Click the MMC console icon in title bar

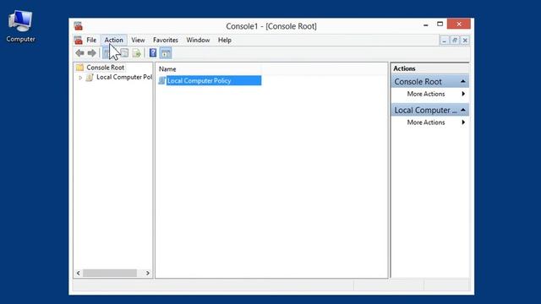pyautogui.click(x=79, y=26)
